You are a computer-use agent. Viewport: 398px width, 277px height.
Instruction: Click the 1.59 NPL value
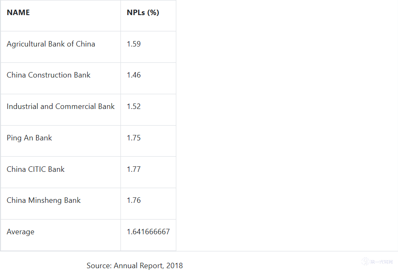pyautogui.click(x=134, y=44)
